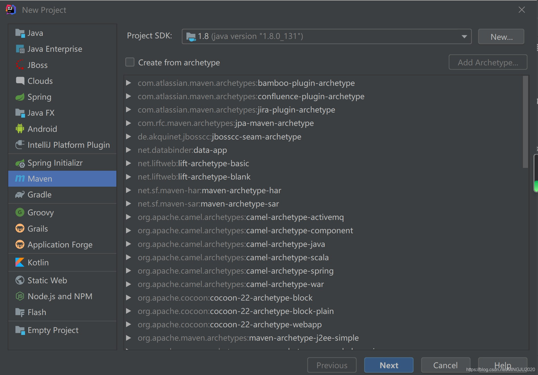Pick the Empty Project icon
The height and width of the screenshot is (375, 538).
click(x=20, y=330)
